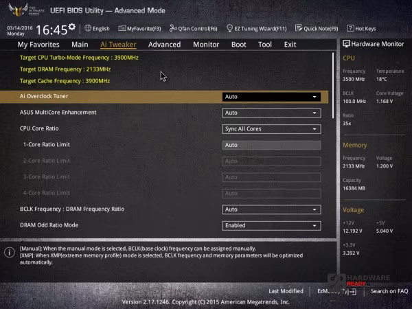
Task: Go to the Exit tab
Action: pos(290,45)
